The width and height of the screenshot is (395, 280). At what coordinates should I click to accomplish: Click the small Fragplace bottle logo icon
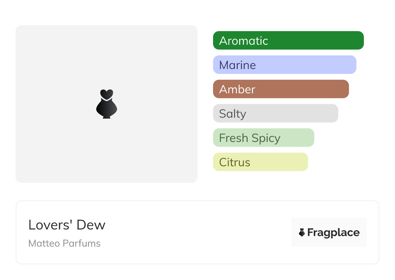coord(302,232)
